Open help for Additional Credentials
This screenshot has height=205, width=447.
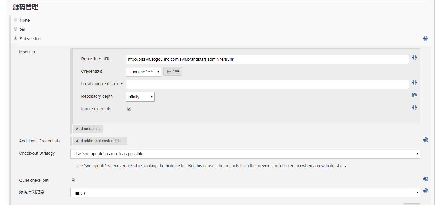(426, 140)
